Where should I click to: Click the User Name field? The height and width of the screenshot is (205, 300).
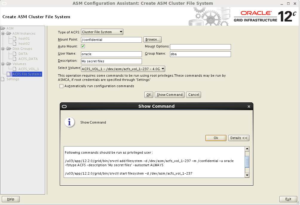tap(111, 54)
